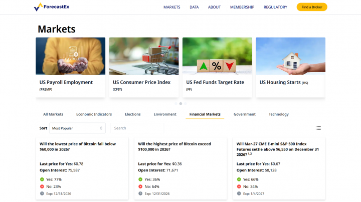This screenshot has width=361, height=202.
Task: Click in the Search markets field
Action: tap(137, 128)
